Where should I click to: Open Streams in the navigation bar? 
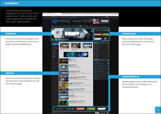65,26
